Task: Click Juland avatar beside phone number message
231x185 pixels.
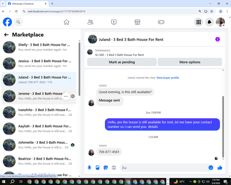Action: [x=91, y=153]
